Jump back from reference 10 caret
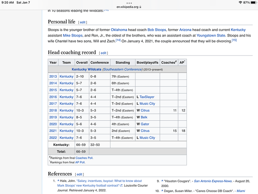 pyautogui.click(x=162, y=191)
